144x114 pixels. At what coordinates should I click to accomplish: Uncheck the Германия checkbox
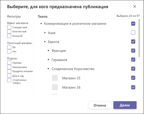133,60
